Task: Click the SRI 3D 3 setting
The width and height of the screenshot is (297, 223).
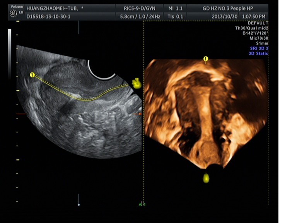Action: point(259,48)
